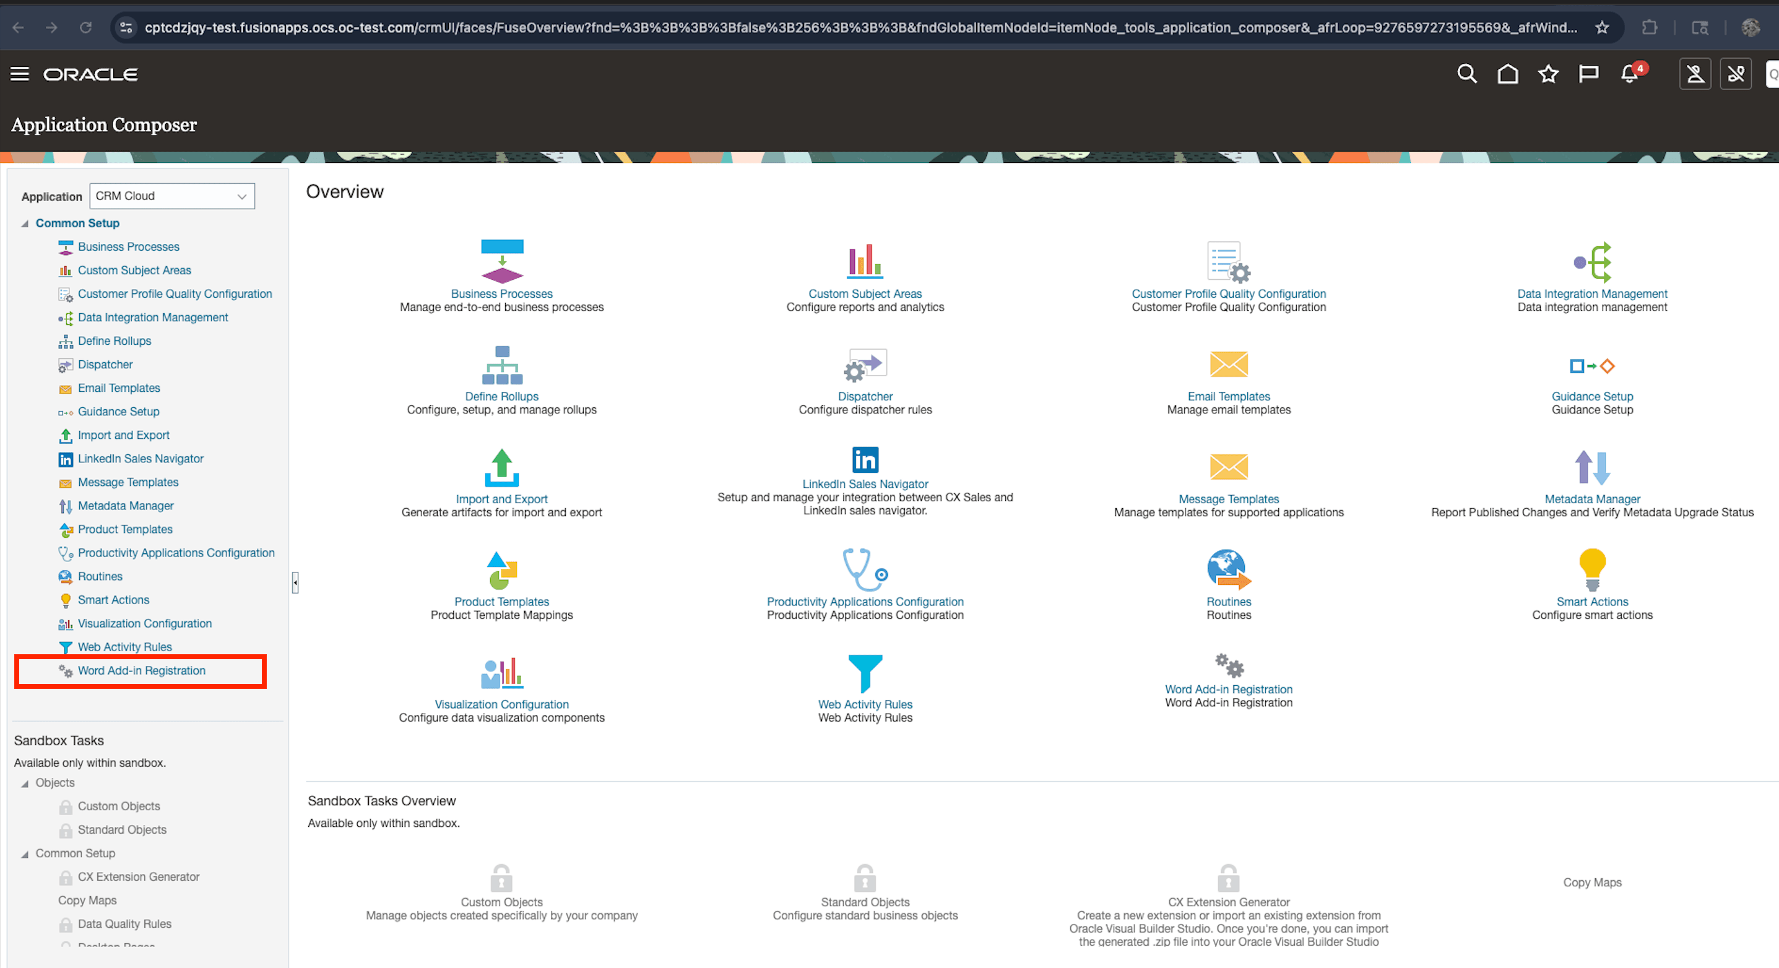Select Define Rollups in the sidebar
Image resolution: width=1779 pixels, height=968 pixels.
pos(115,340)
